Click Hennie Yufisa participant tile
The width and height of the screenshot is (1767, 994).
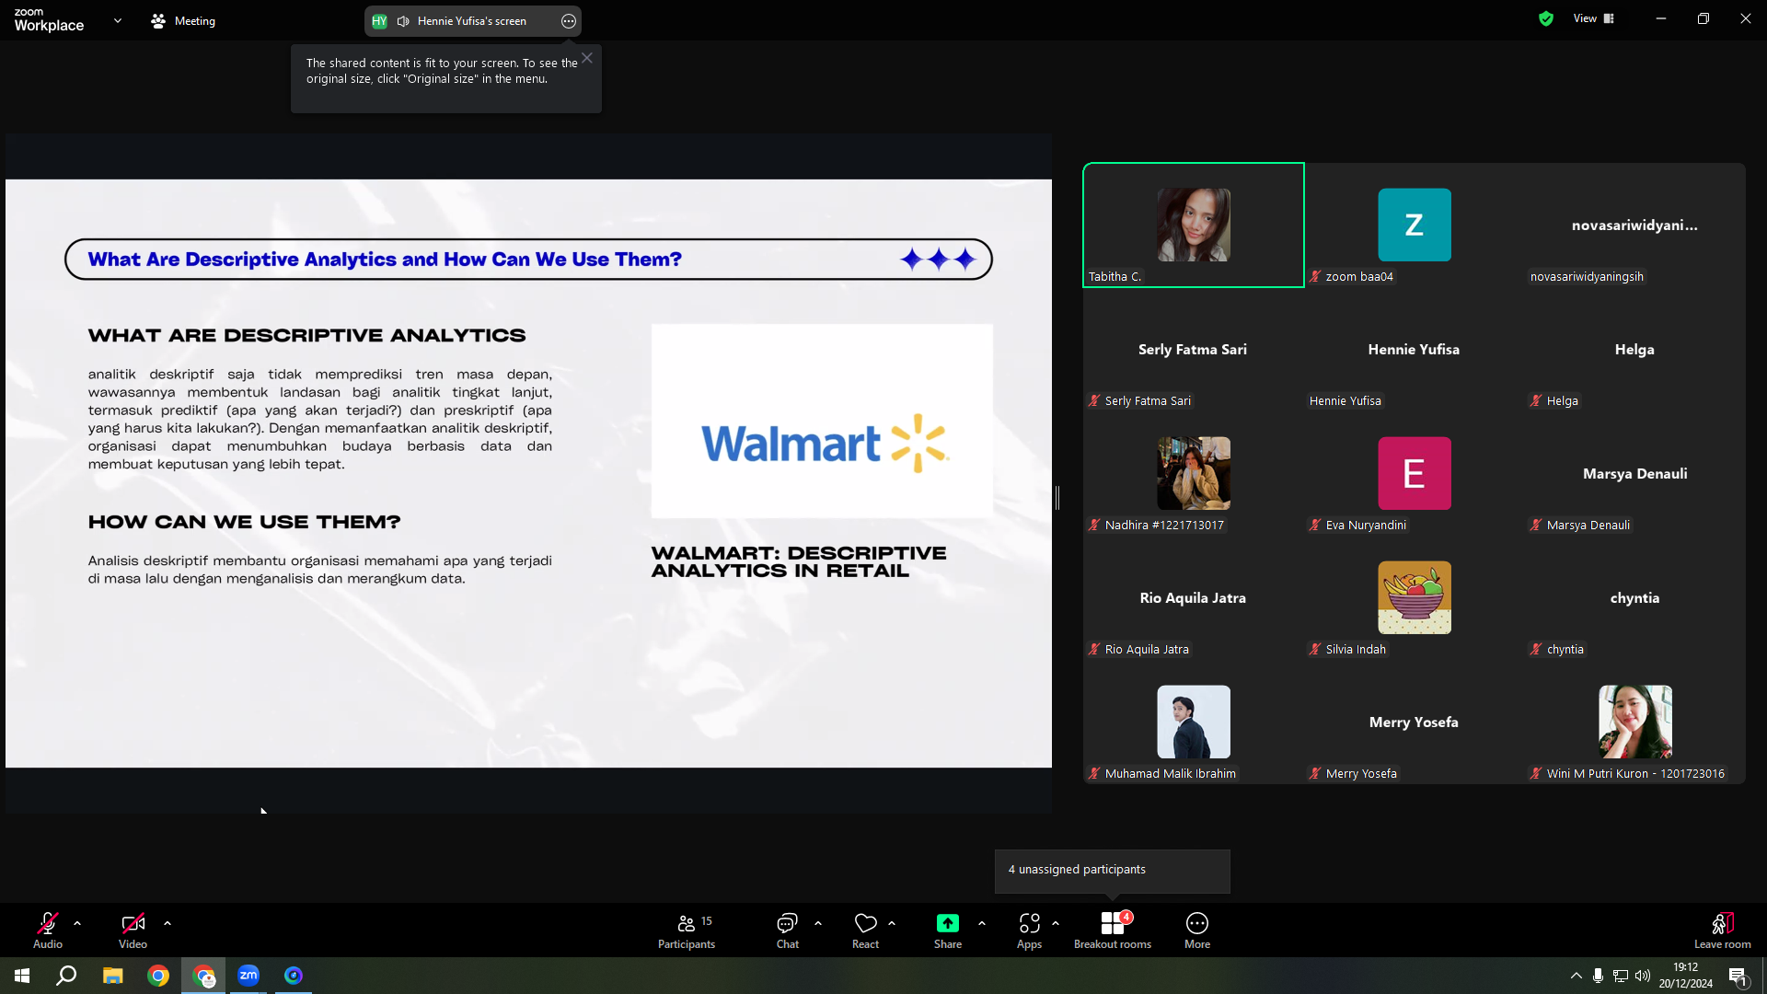pos(1415,350)
